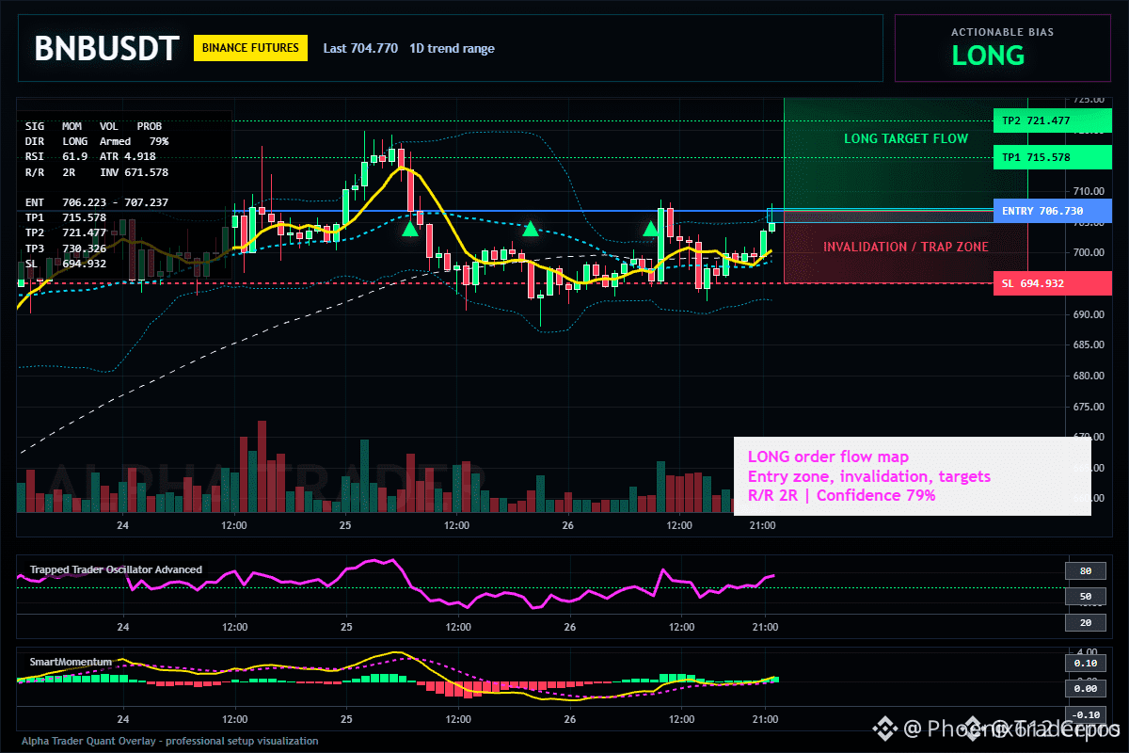Click the oscillator 50 level box
1129x753 pixels.
[x=1085, y=597]
